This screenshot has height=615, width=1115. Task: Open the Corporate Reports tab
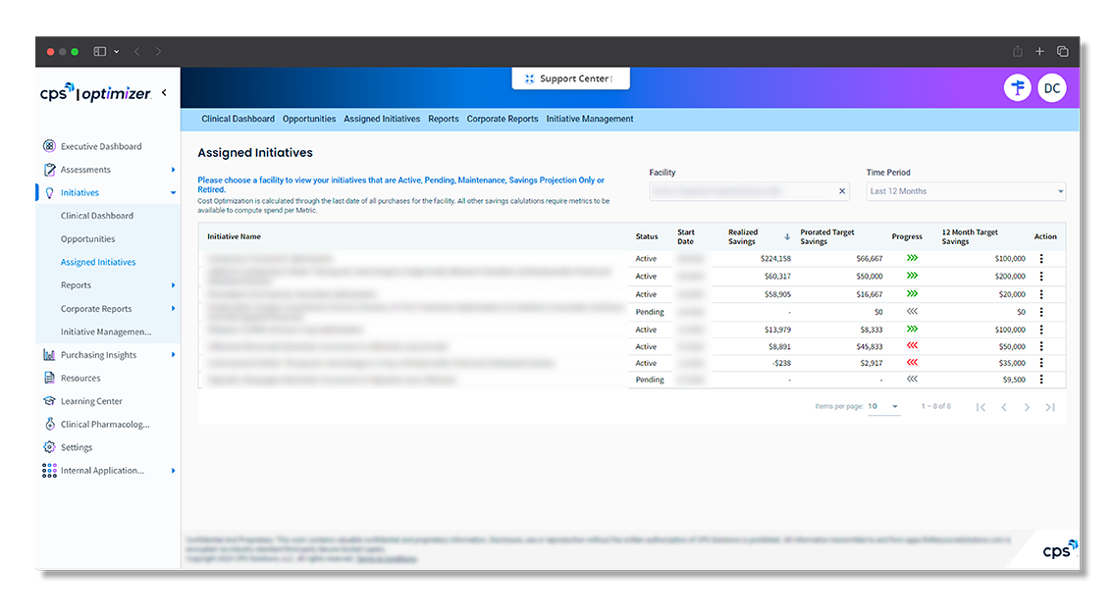click(502, 118)
